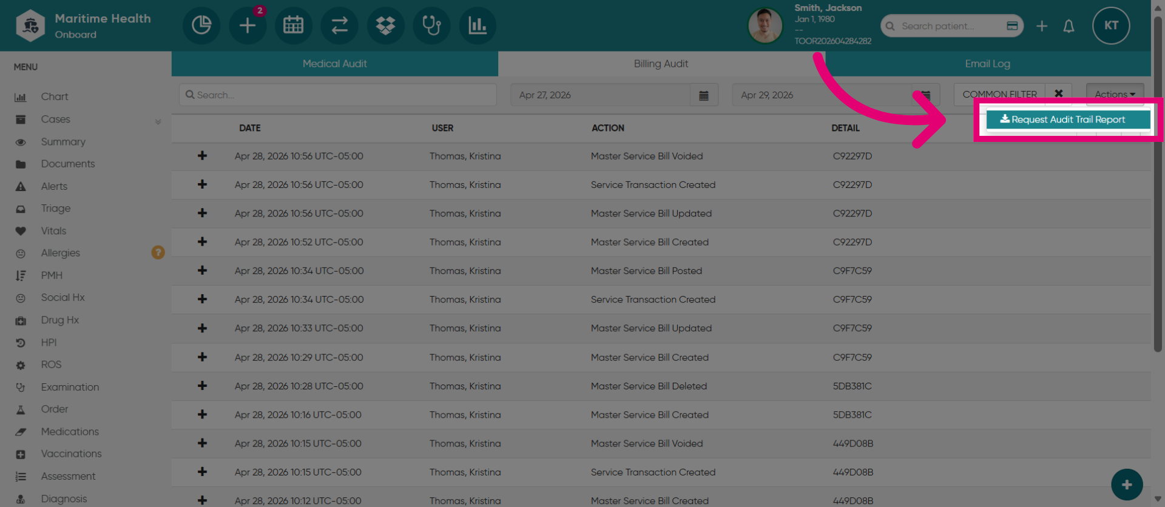
Task: Open Examination in the sidebar
Action: click(70, 387)
